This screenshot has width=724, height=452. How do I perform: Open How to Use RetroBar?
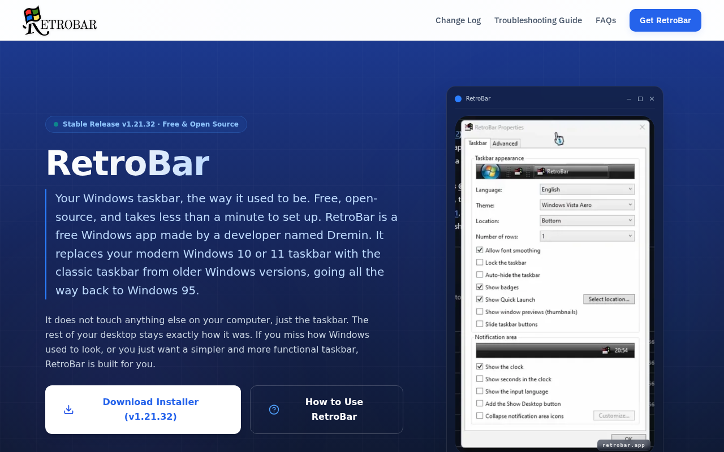coord(326,410)
